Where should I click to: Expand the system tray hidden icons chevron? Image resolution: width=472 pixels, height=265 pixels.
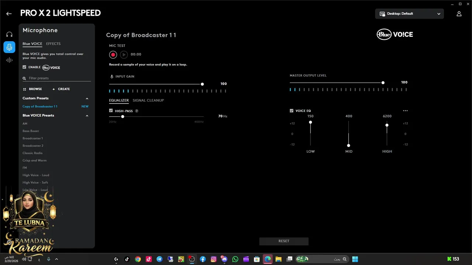tap(56, 259)
